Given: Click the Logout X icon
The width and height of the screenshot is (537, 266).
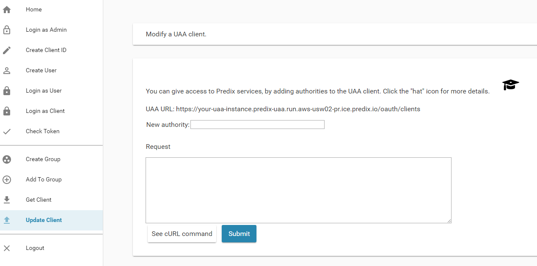Looking at the screenshot, I should point(7,248).
